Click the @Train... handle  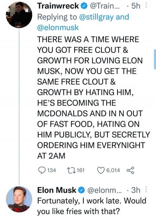(x=105, y=6)
